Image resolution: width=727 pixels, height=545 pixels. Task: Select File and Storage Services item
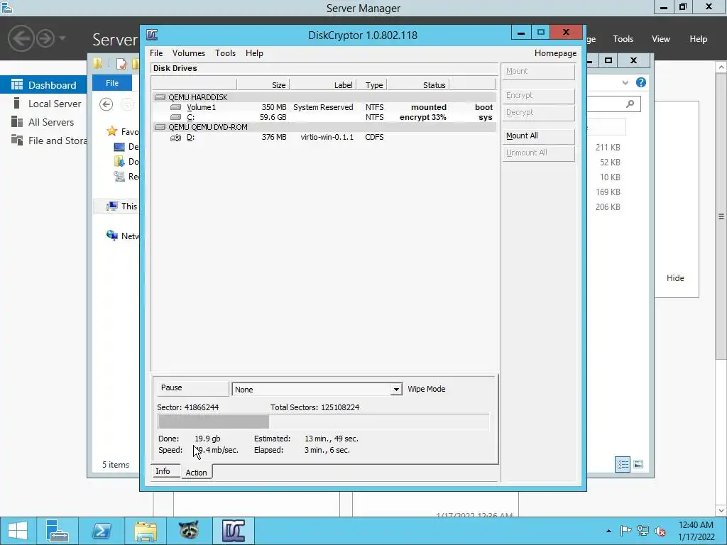click(43, 141)
